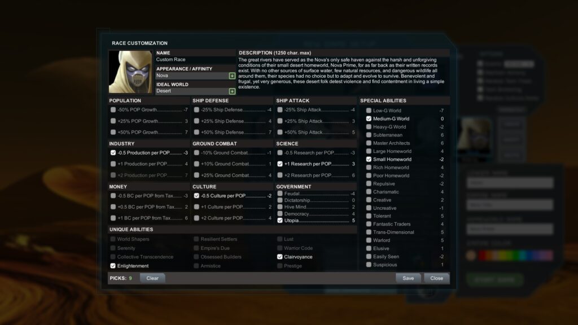The width and height of the screenshot is (578, 325).
Task: Open the Ideal World dropdown arrow
Action: pos(232,91)
